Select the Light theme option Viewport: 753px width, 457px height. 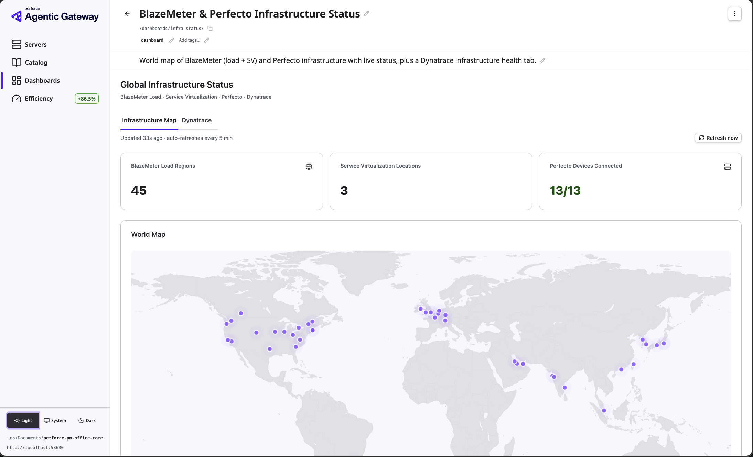coord(23,420)
